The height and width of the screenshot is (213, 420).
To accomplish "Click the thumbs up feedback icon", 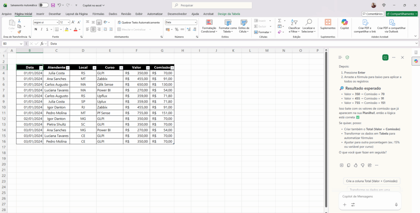I will tap(356, 165).
